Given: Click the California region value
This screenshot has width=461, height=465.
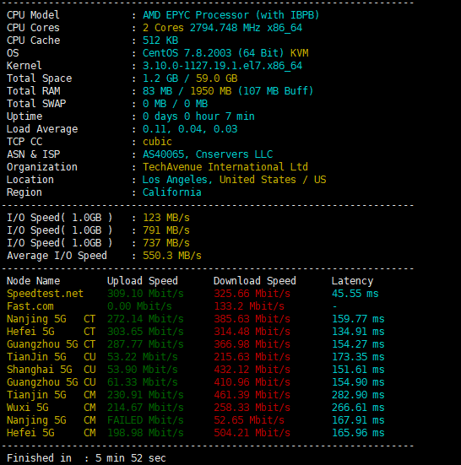Looking at the screenshot, I should pyautogui.click(x=172, y=192).
